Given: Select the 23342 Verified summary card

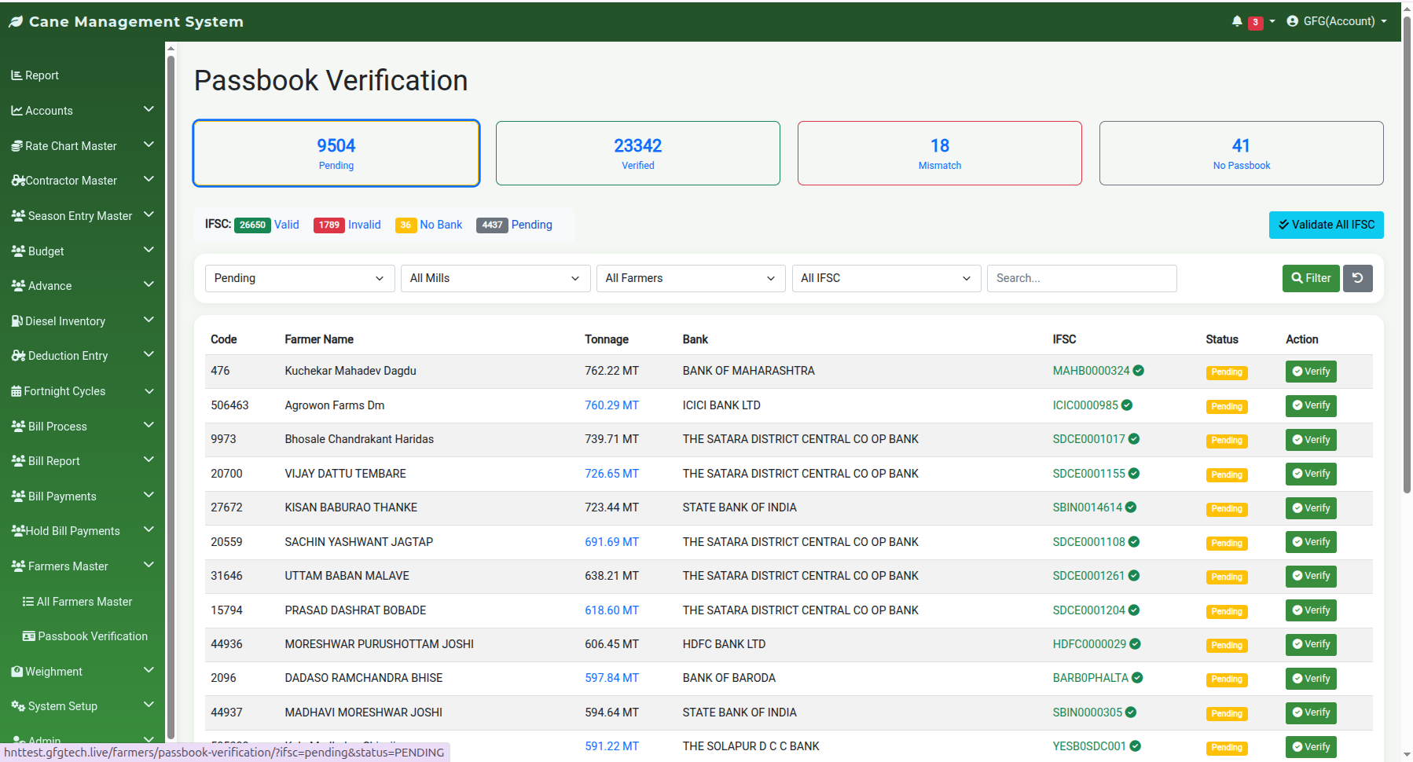Looking at the screenshot, I should (x=638, y=153).
